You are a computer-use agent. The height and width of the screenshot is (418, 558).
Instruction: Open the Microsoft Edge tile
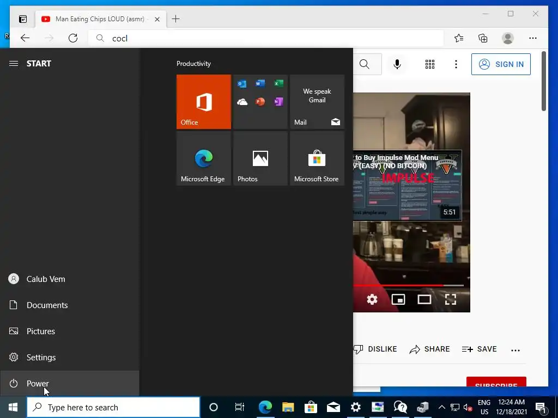204,158
